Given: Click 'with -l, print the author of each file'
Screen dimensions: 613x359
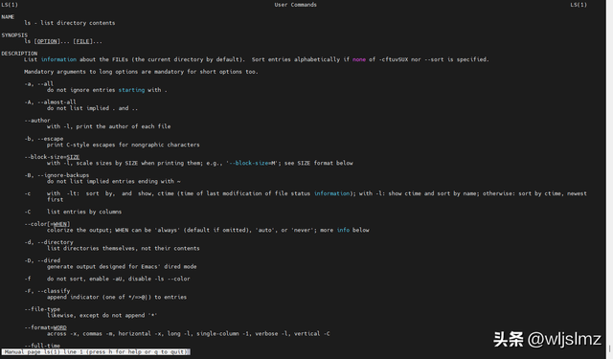Looking at the screenshot, I should point(108,126).
